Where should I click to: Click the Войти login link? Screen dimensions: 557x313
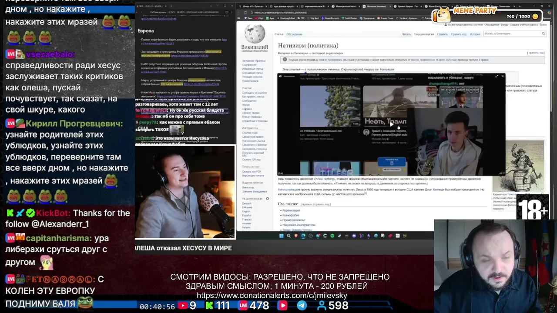tap(543, 25)
